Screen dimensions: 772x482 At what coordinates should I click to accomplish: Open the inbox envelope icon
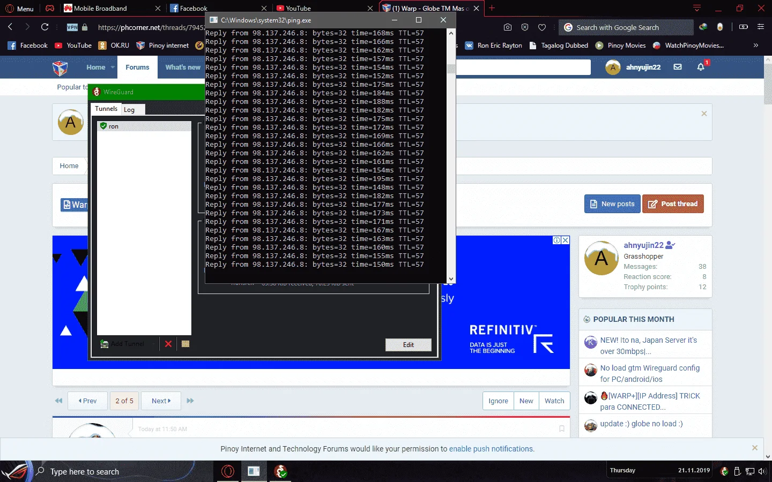tap(678, 67)
